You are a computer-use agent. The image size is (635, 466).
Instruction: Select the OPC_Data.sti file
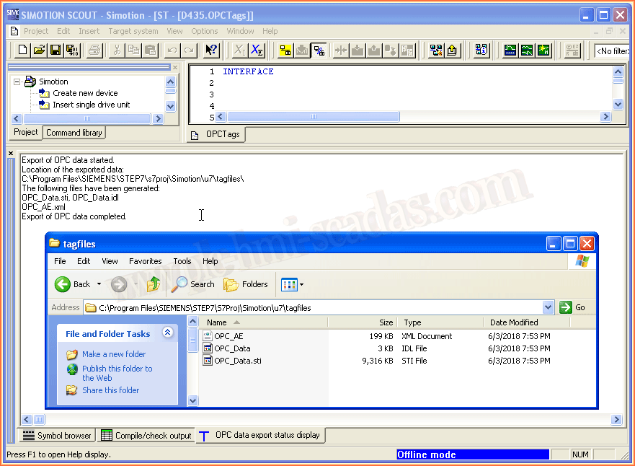pyautogui.click(x=237, y=361)
